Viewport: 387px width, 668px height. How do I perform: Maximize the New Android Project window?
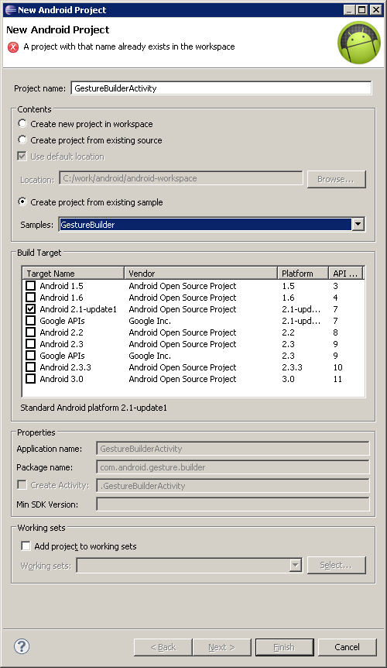(362, 10)
